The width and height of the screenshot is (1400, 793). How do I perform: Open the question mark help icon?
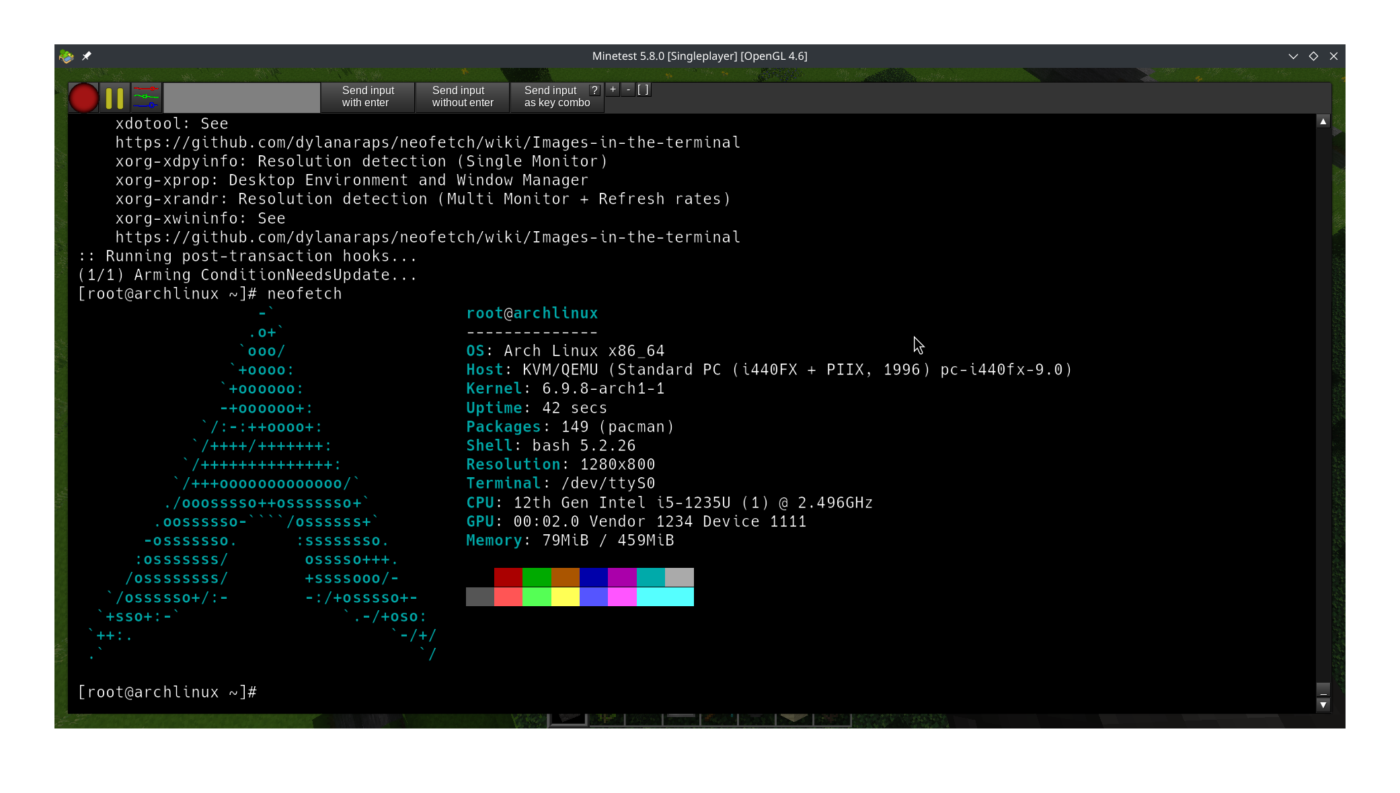click(594, 90)
